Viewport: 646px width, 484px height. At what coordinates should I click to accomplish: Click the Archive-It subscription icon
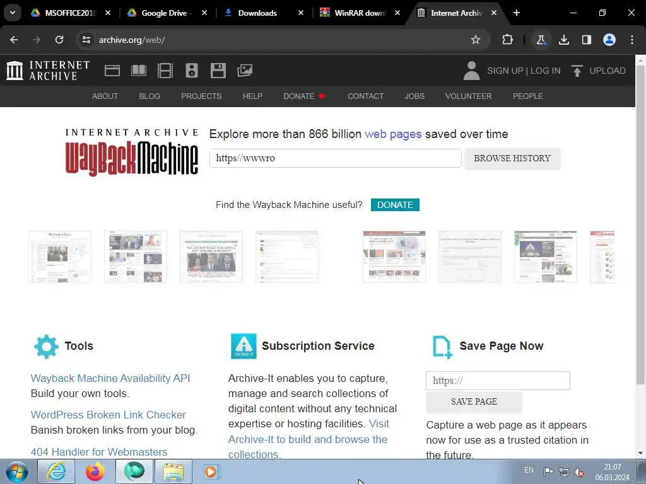click(x=244, y=346)
